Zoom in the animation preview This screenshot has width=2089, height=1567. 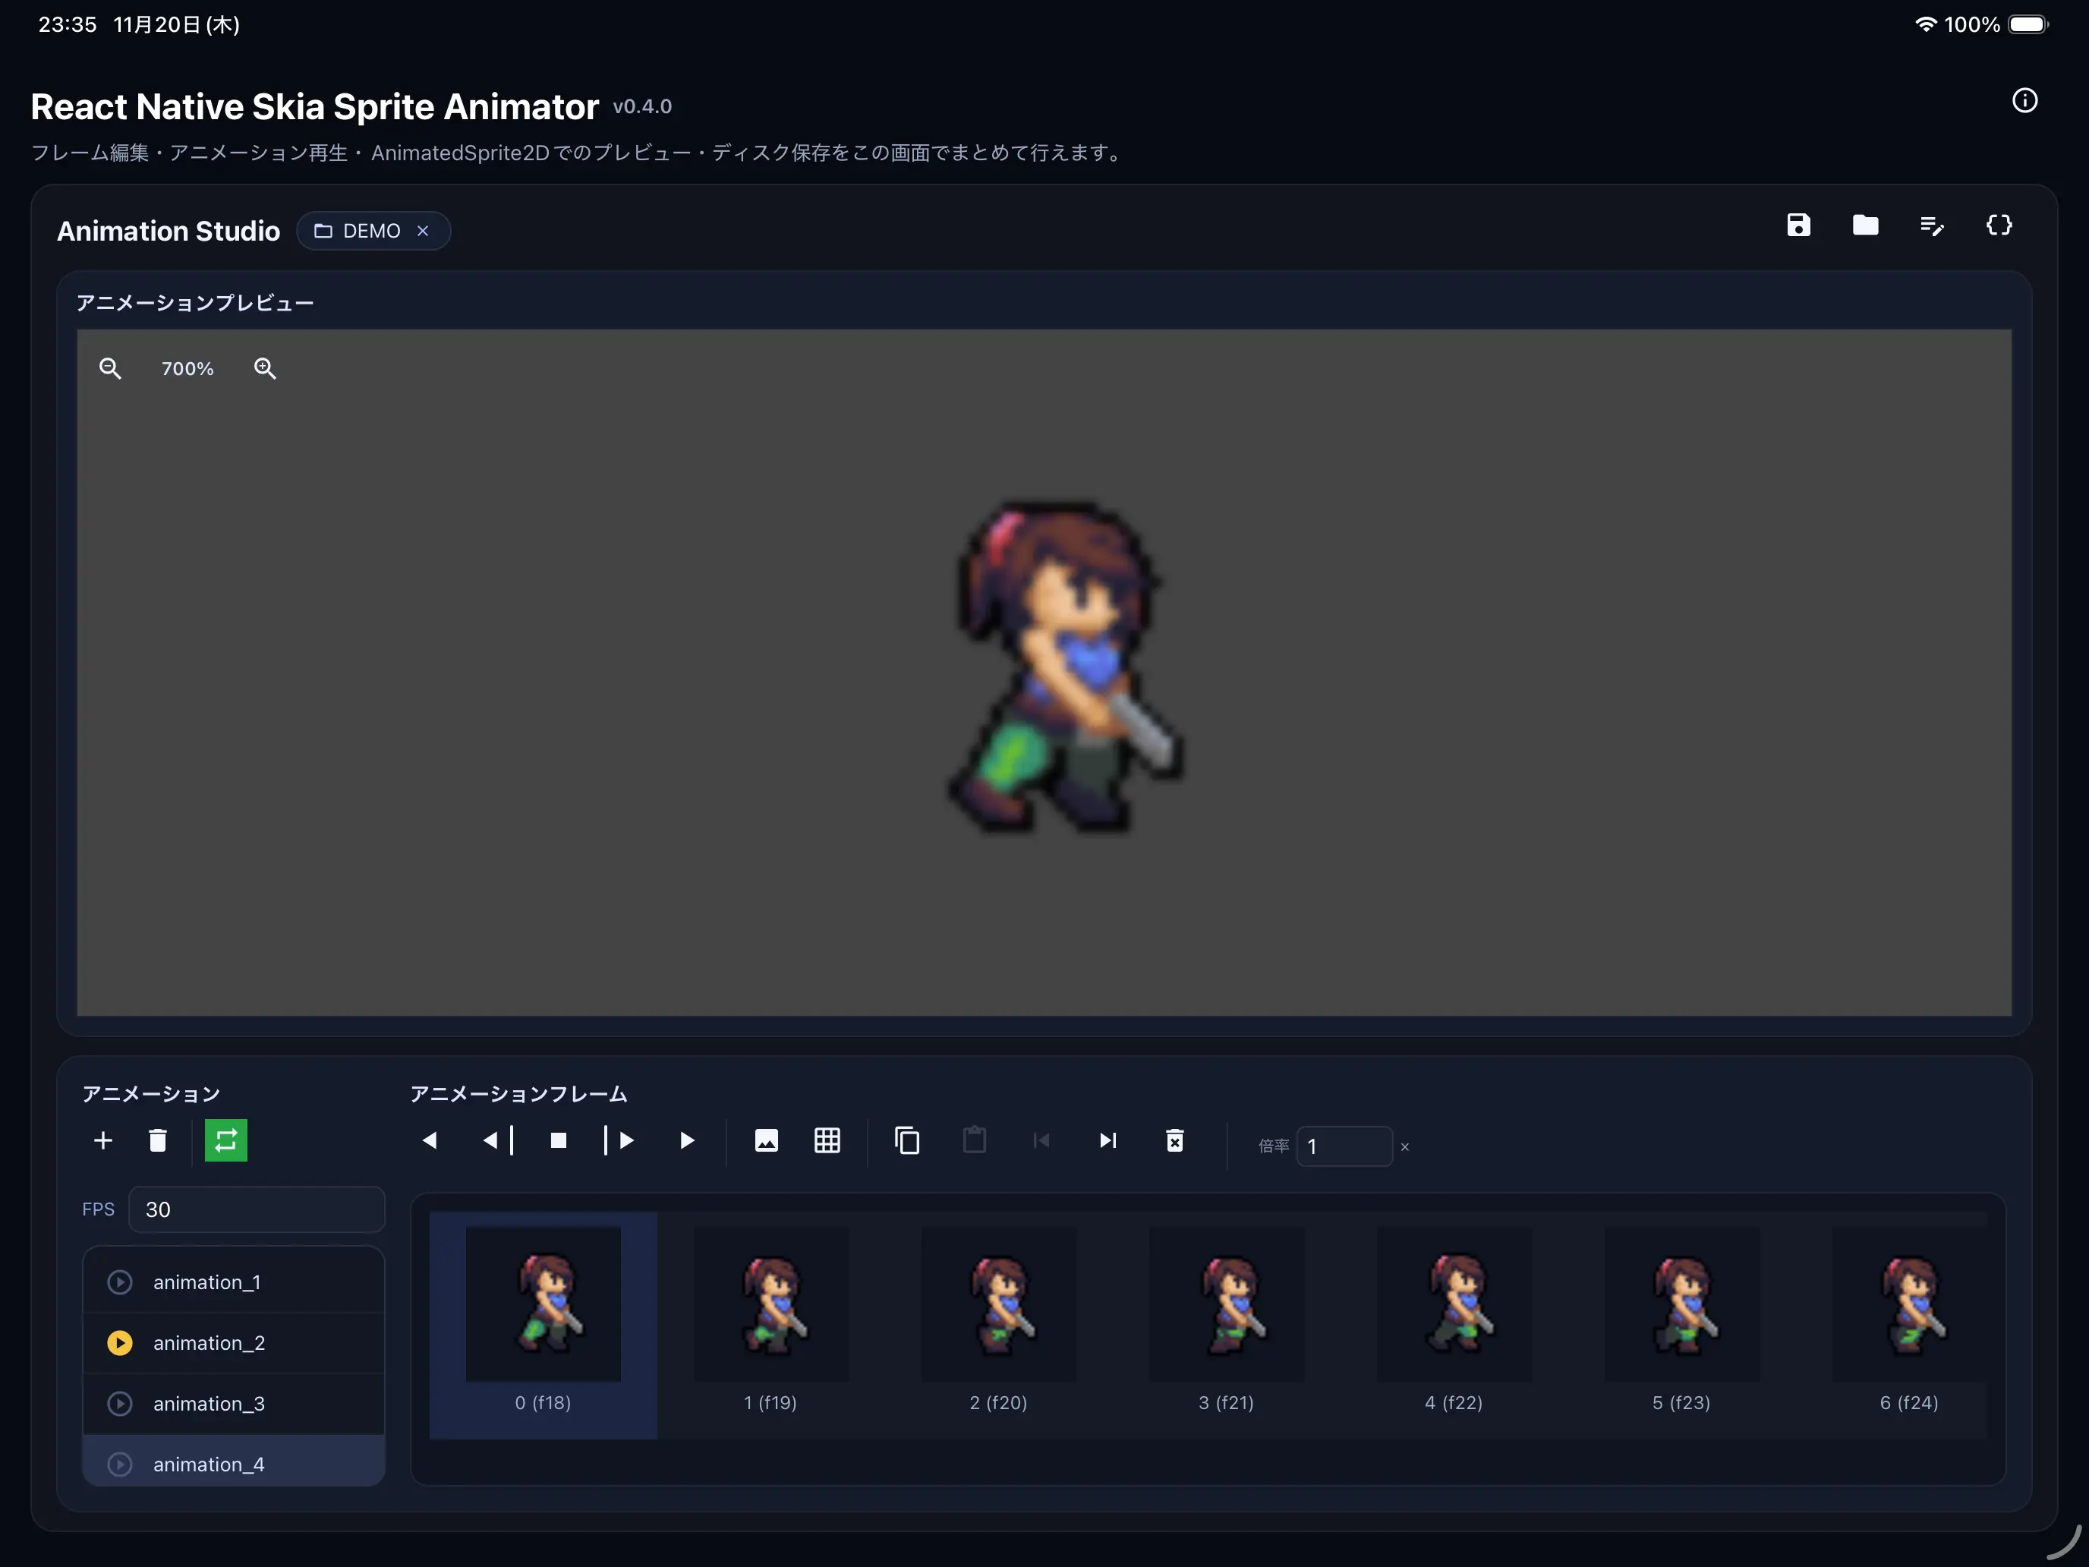[266, 368]
